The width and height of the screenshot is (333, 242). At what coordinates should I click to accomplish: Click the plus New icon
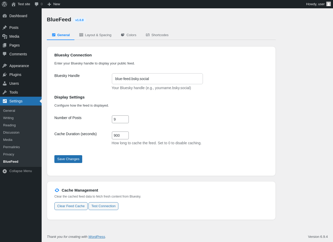pyautogui.click(x=49, y=4)
